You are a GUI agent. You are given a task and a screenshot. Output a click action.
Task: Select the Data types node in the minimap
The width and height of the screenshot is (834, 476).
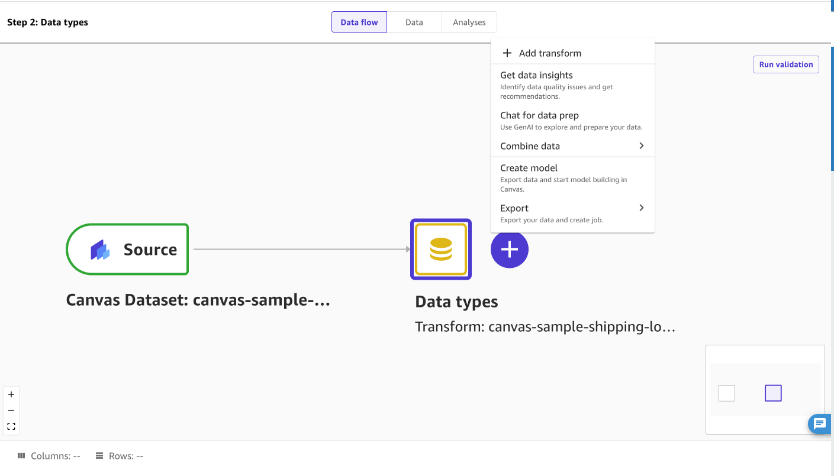pyautogui.click(x=773, y=393)
